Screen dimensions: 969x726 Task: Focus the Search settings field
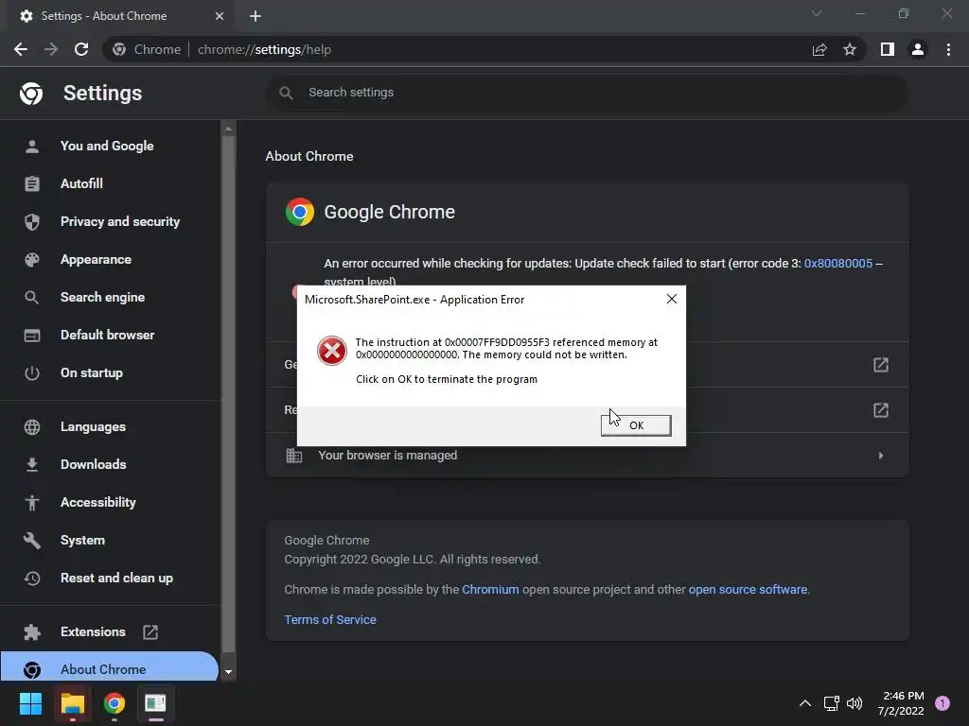pyautogui.click(x=587, y=93)
